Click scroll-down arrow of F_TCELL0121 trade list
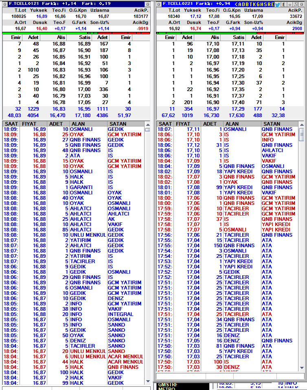This screenshot has width=307, height=390. (x=148, y=381)
